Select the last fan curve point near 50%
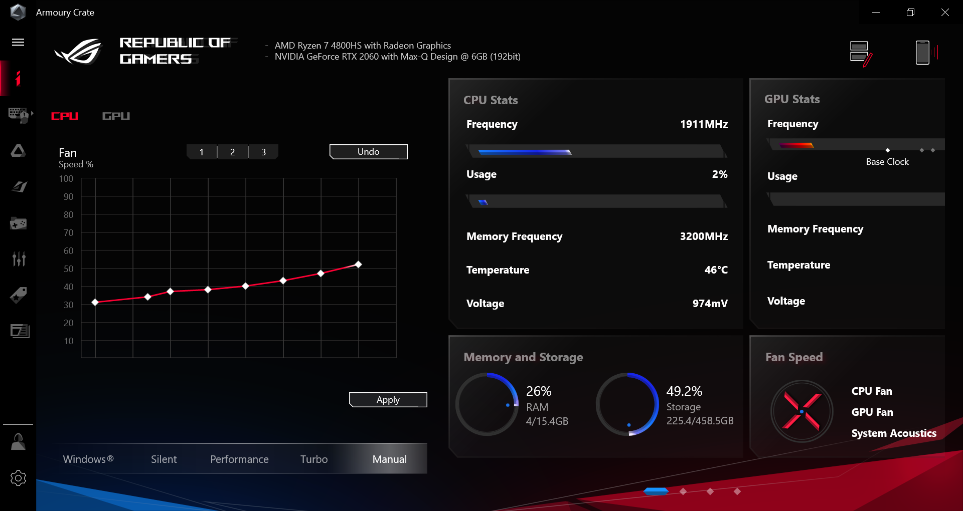The image size is (963, 511). pos(358,265)
